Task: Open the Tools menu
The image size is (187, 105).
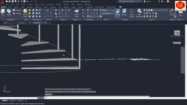Action: (x=37, y=4)
